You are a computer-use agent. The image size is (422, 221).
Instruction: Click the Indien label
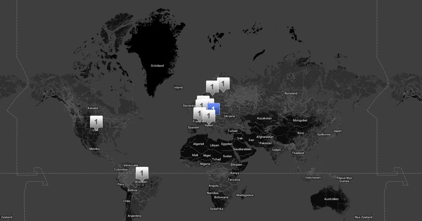coord(276,150)
